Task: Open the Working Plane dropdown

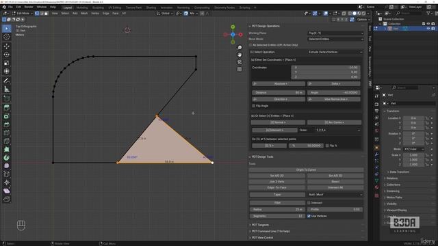Action: [335, 33]
